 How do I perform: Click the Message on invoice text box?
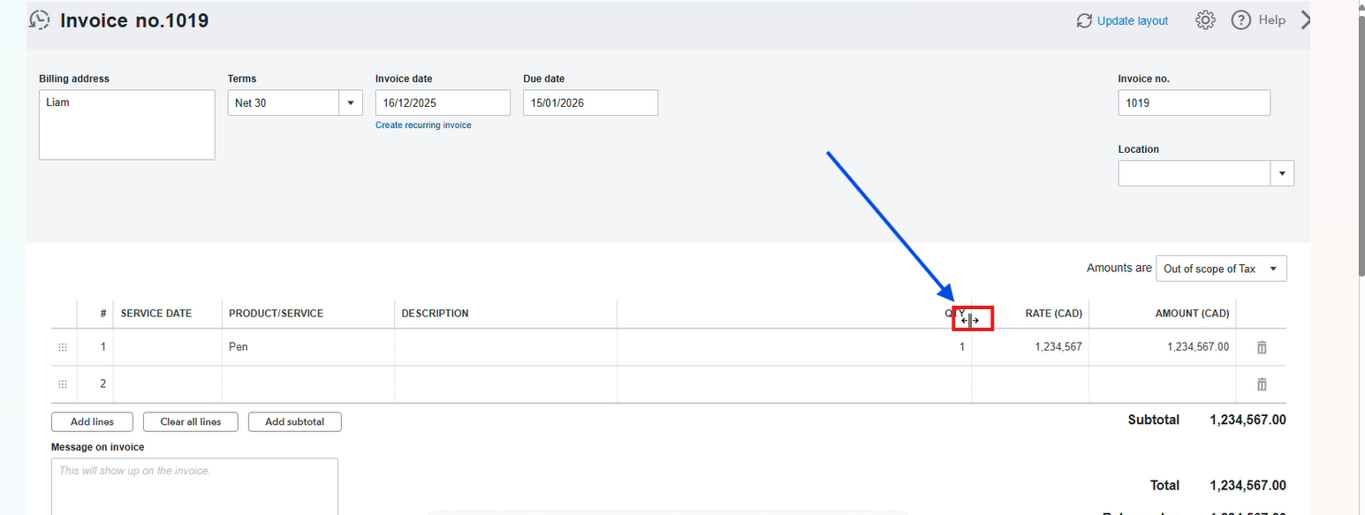(194, 486)
